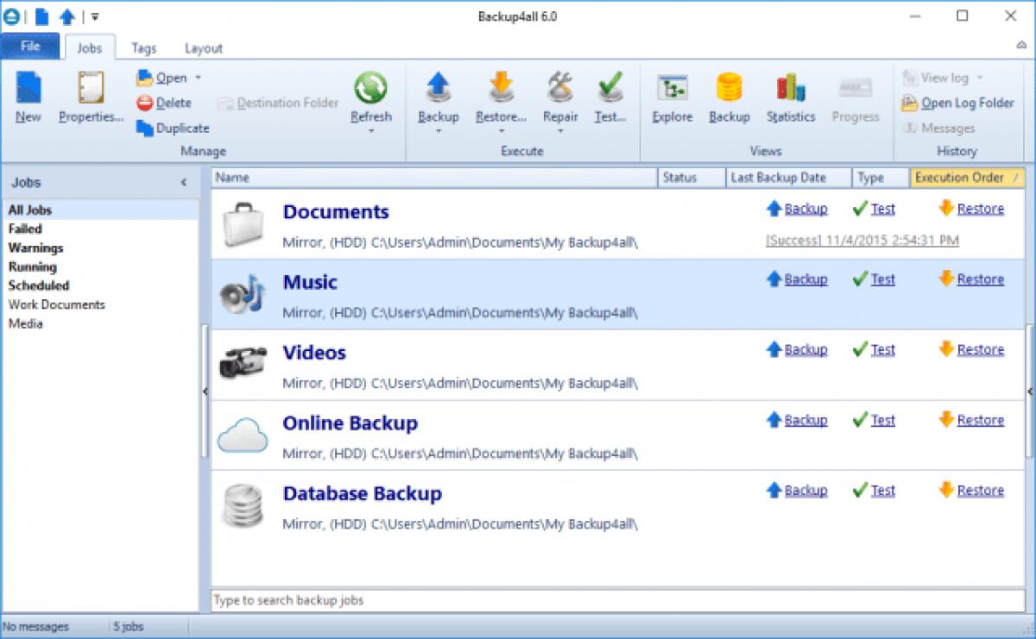Collapse the Jobs sidebar panel

point(184,182)
